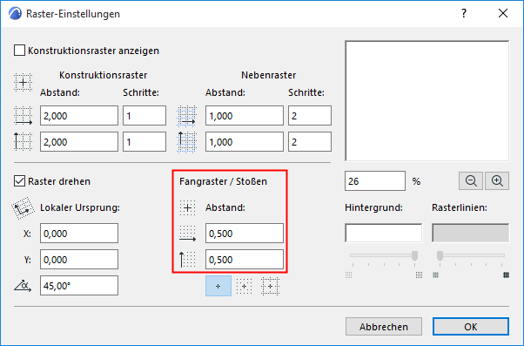Click the grid preview area
Image resolution: width=524 pixels, height=346 pixels.
tap(427, 101)
